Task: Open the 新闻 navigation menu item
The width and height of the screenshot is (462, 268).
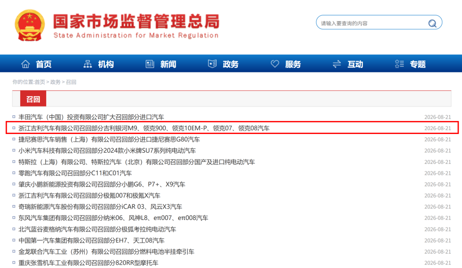Action: pyautogui.click(x=168, y=64)
